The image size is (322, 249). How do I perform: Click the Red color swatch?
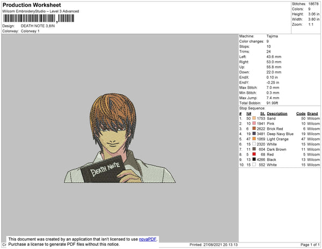pyautogui.click(x=254, y=154)
